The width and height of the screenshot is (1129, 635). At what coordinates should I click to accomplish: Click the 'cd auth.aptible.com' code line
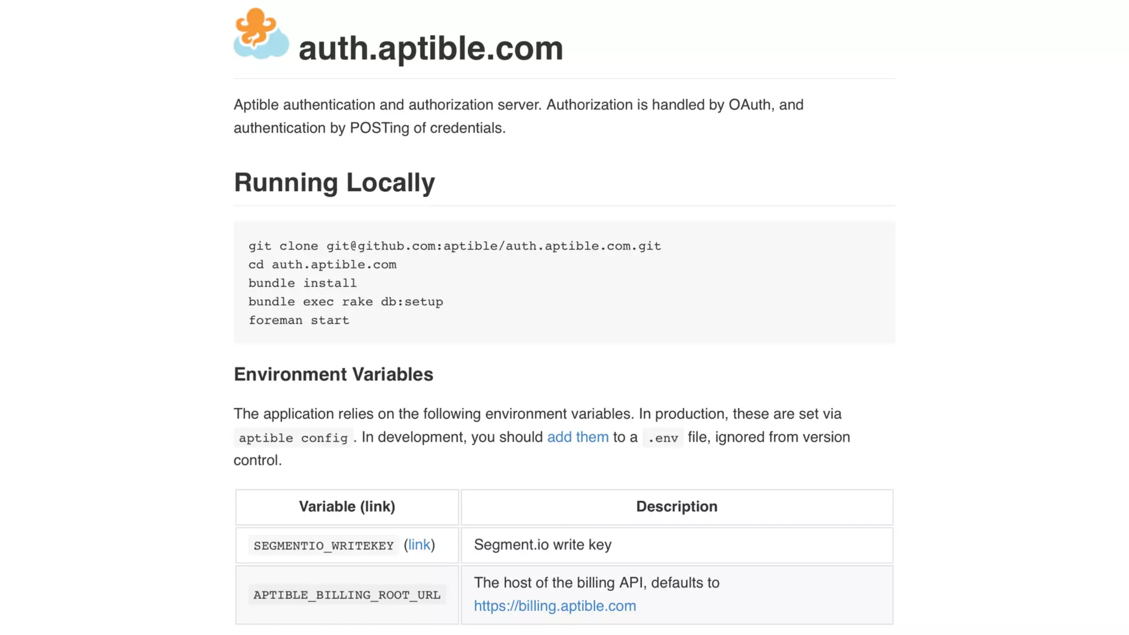pos(322,265)
